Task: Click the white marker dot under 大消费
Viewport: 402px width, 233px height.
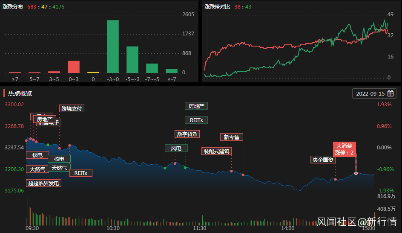Action: click(356, 173)
